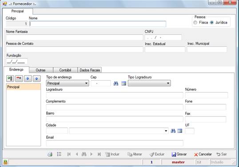Screen dimensions: 239x167
Task: Click the Fone field
Action: (x=206, y=107)
